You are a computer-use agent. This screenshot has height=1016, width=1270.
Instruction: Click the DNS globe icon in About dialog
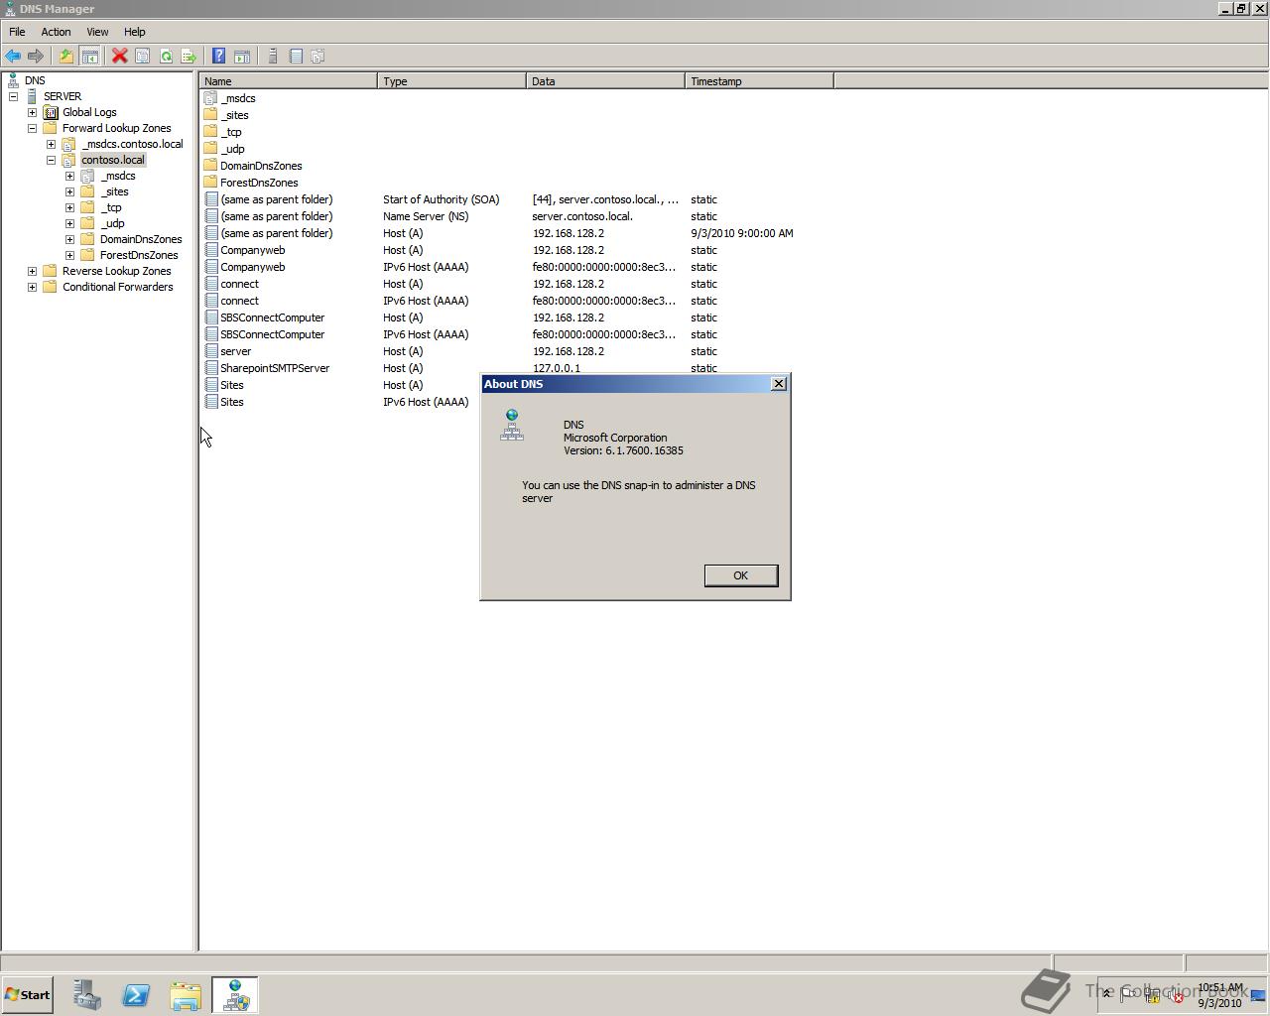click(512, 425)
